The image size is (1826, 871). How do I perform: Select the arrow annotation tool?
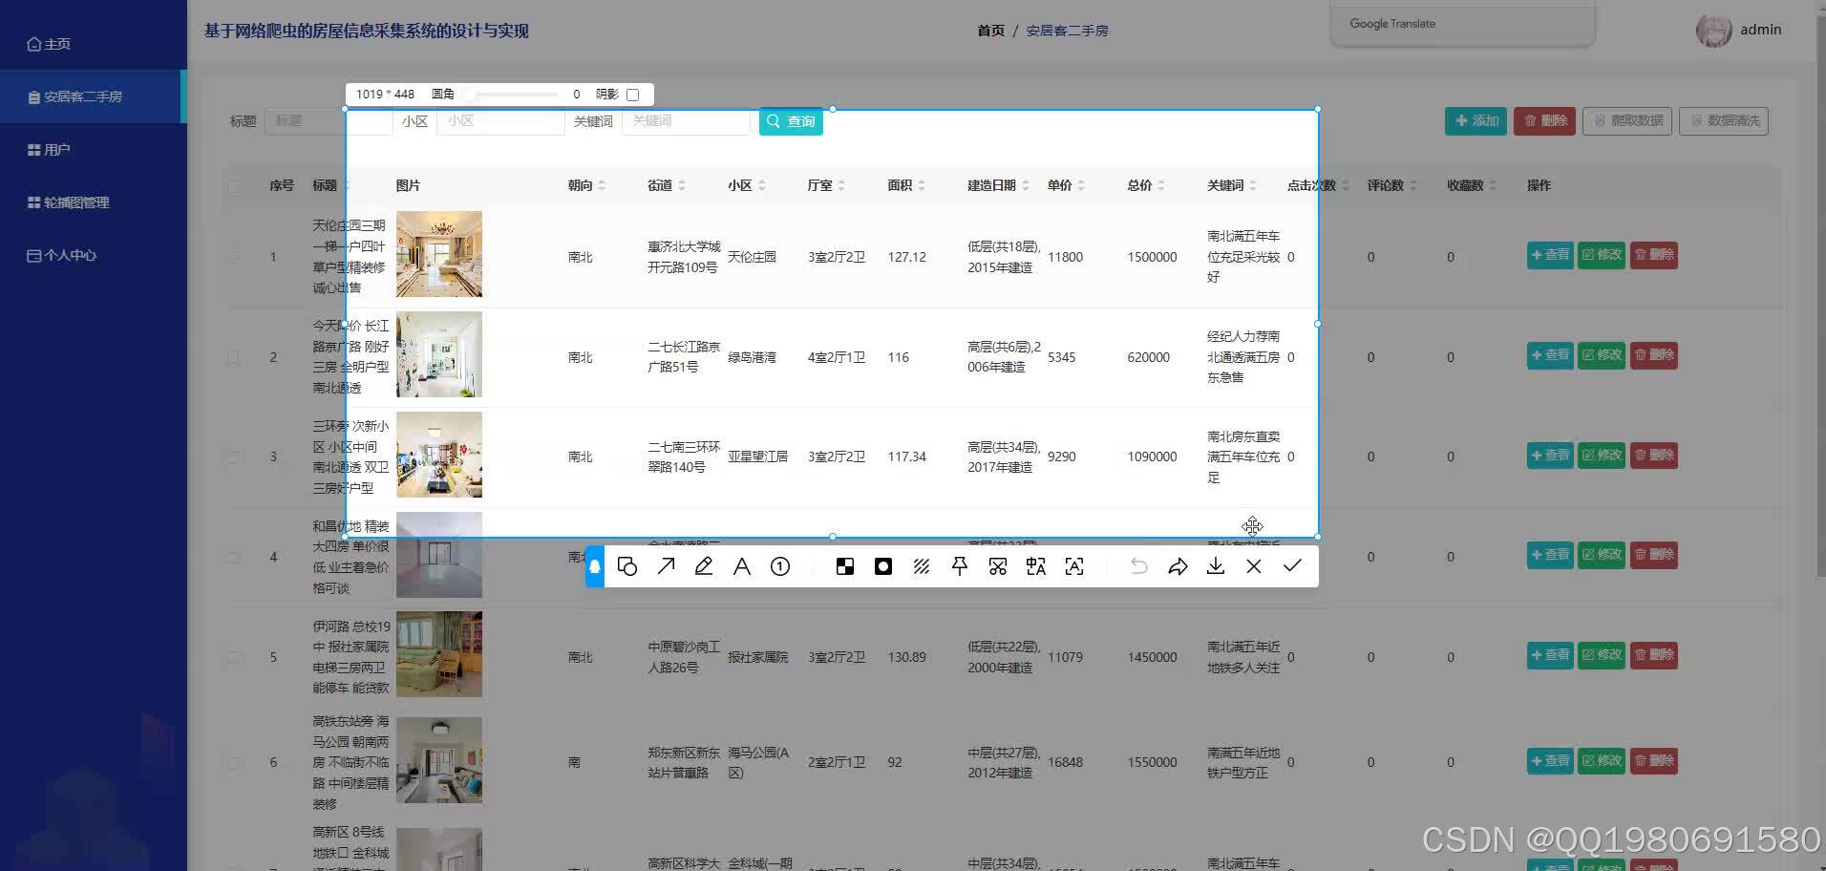pyautogui.click(x=666, y=565)
